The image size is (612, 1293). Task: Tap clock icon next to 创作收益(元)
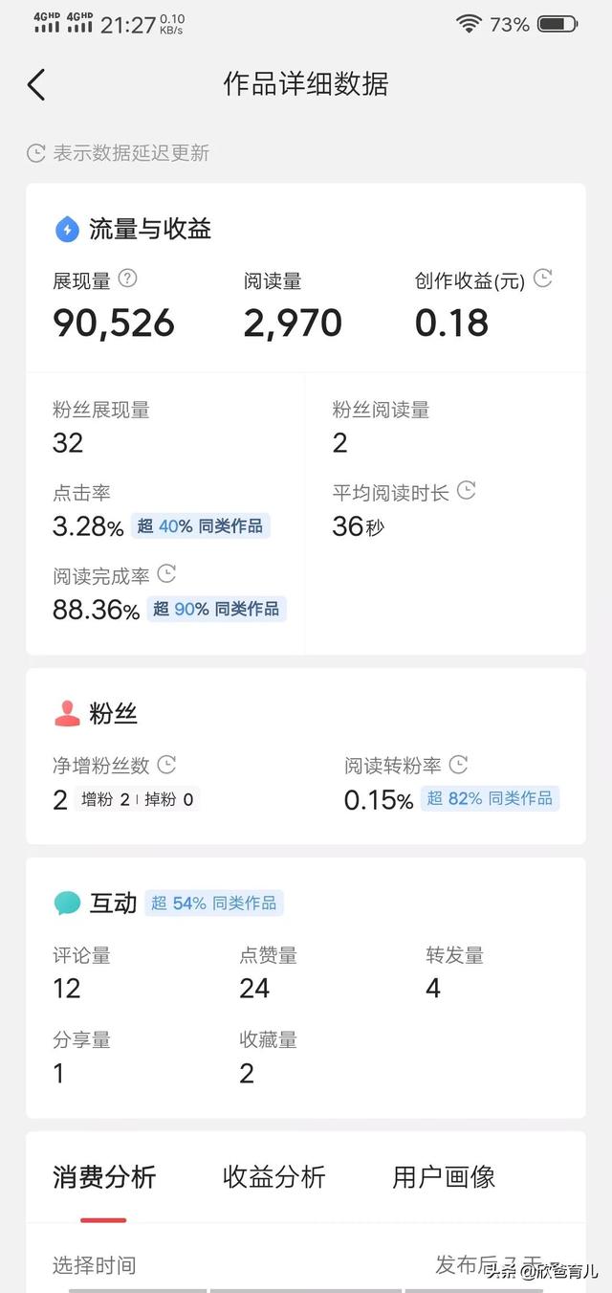543,279
